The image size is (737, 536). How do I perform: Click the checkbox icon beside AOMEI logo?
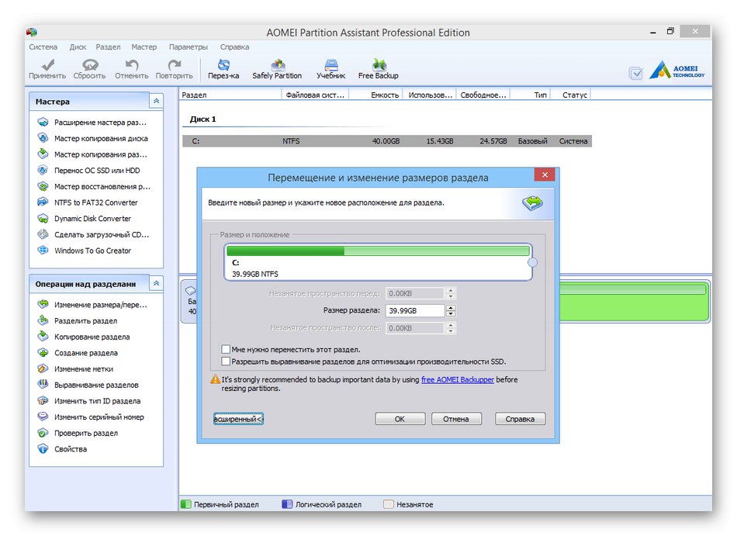(635, 73)
